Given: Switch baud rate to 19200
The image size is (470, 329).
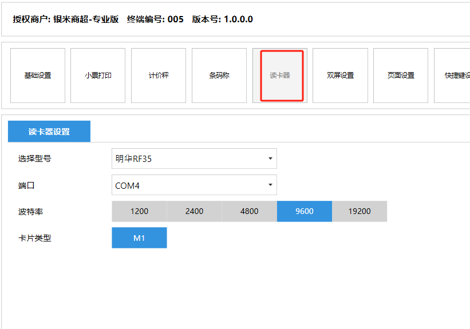Looking at the screenshot, I should [x=360, y=211].
